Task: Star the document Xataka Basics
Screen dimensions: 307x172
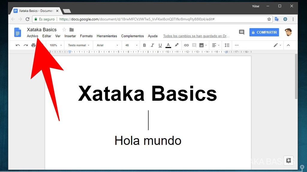Action: (x=64, y=30)
